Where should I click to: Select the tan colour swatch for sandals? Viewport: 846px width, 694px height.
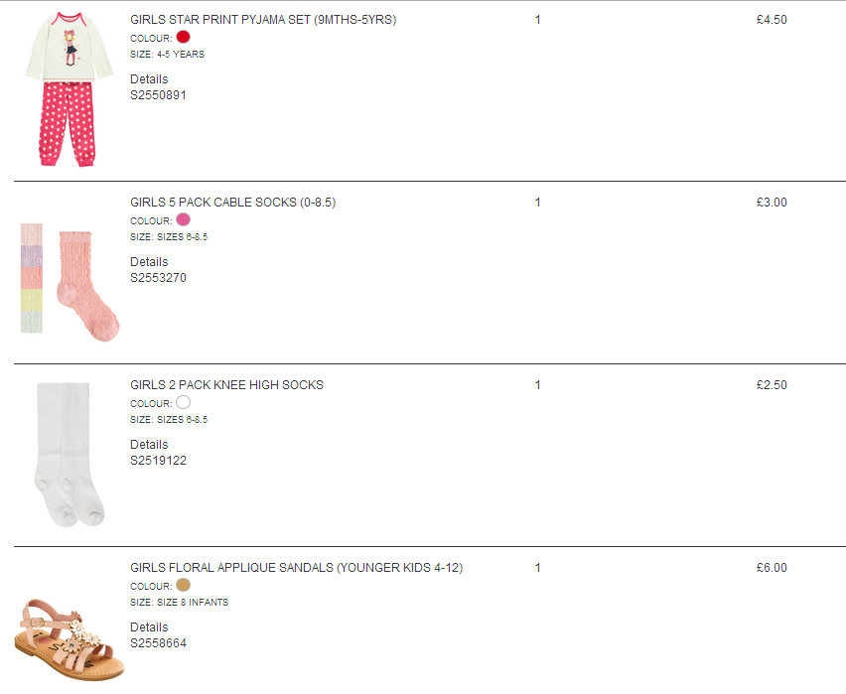(184, 585)
